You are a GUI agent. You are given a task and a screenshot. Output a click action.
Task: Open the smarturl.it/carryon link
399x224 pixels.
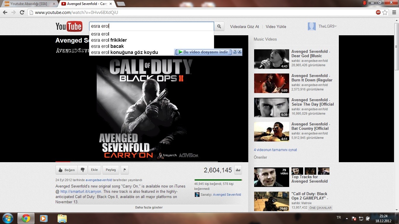[81, 192]
